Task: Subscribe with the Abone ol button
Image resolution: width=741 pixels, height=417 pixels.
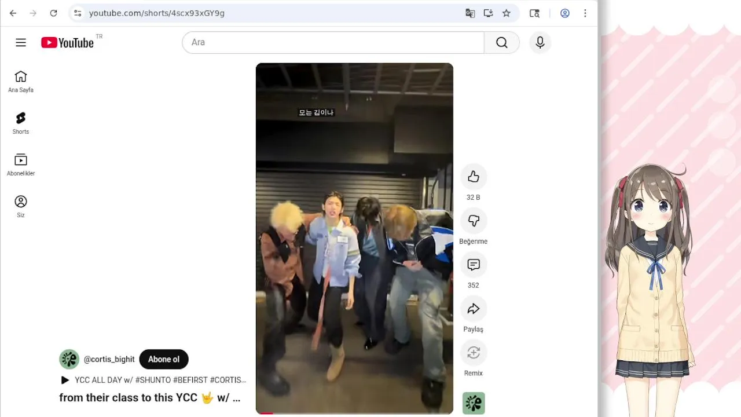Action: 164,359
